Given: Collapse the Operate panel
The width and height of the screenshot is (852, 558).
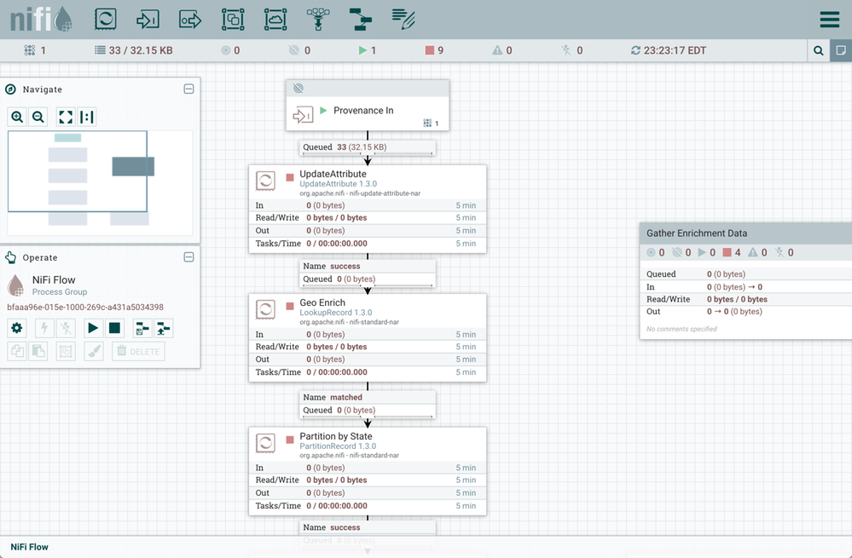Looking at the screenshot, I should [x=188, y=257].
